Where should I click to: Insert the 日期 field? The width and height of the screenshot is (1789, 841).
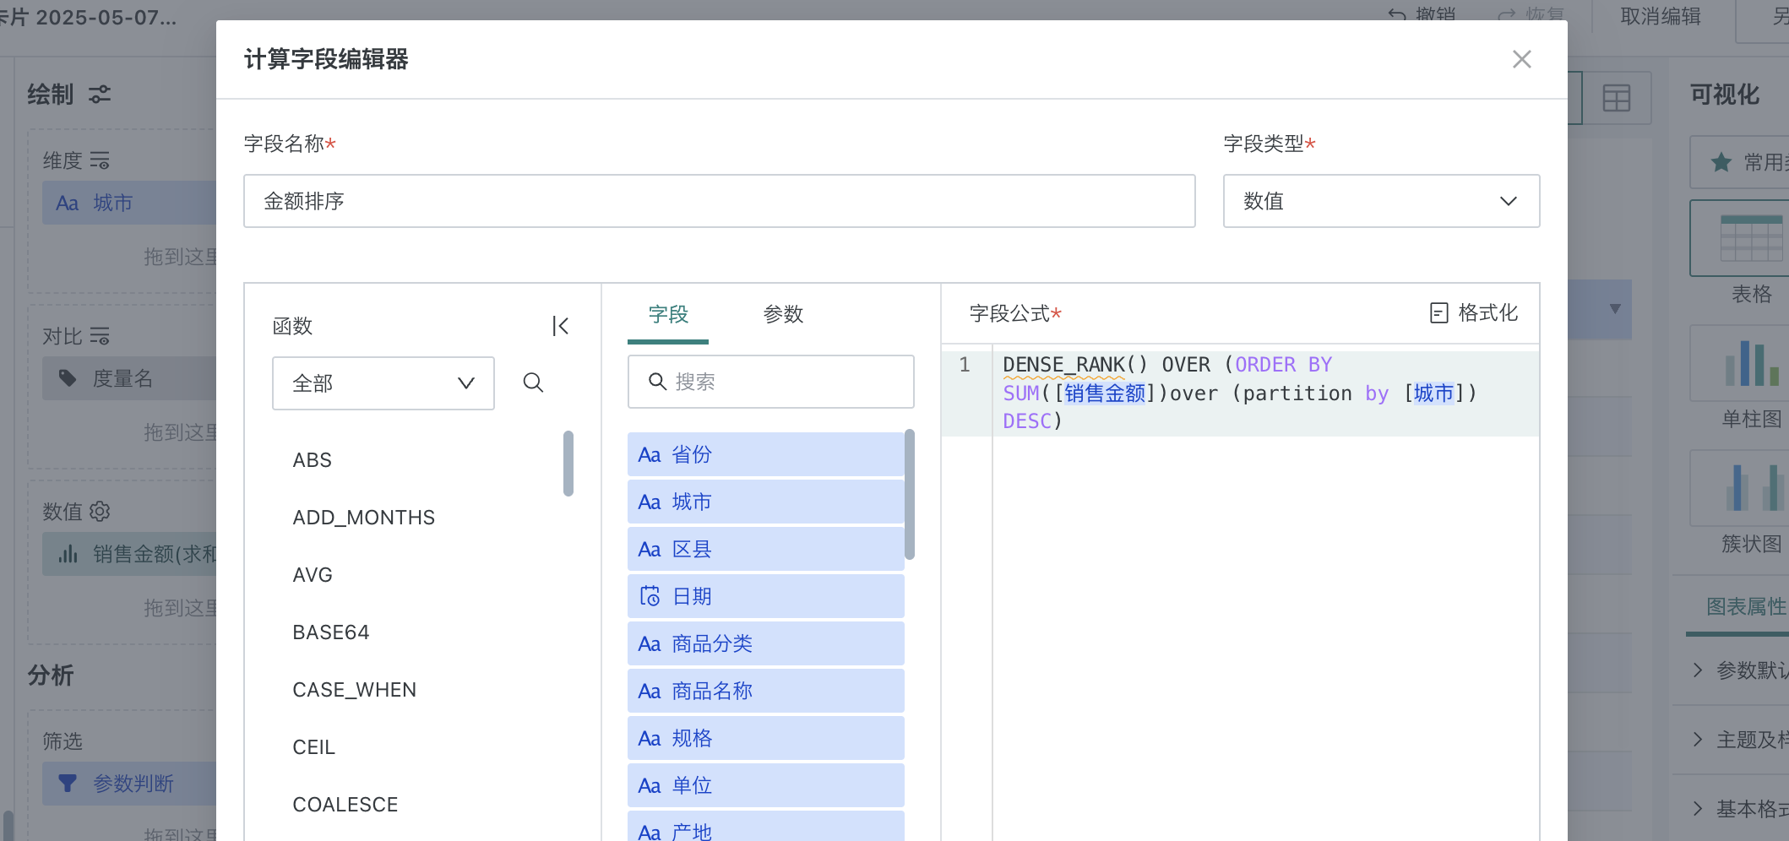(x=765, y=596)
